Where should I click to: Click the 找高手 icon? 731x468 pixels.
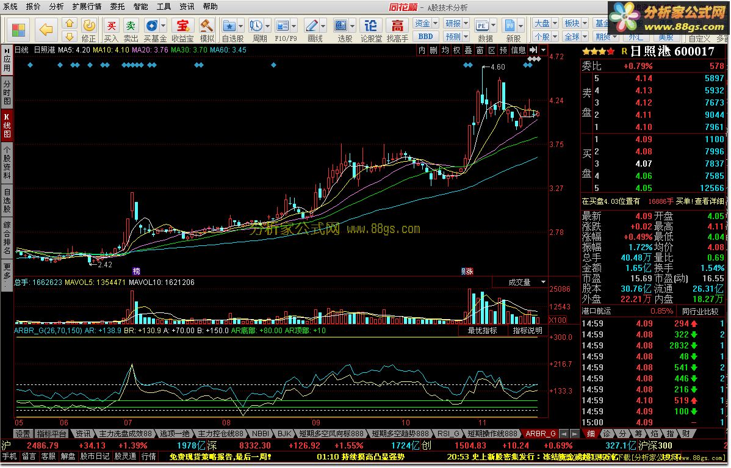click(397, 26)
